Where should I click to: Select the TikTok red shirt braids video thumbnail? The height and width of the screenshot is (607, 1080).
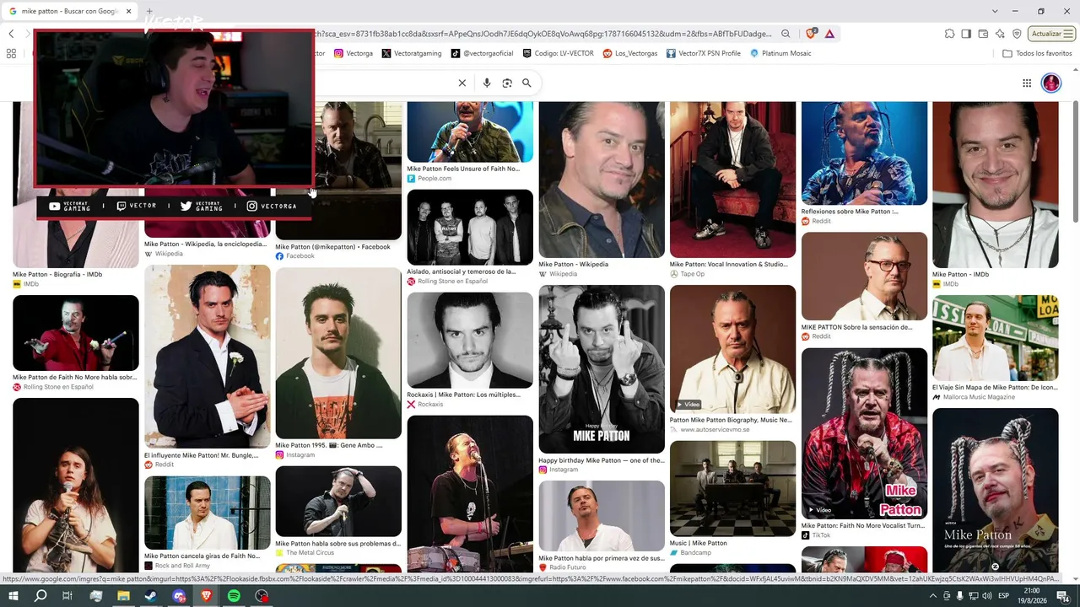pos(864,433)
